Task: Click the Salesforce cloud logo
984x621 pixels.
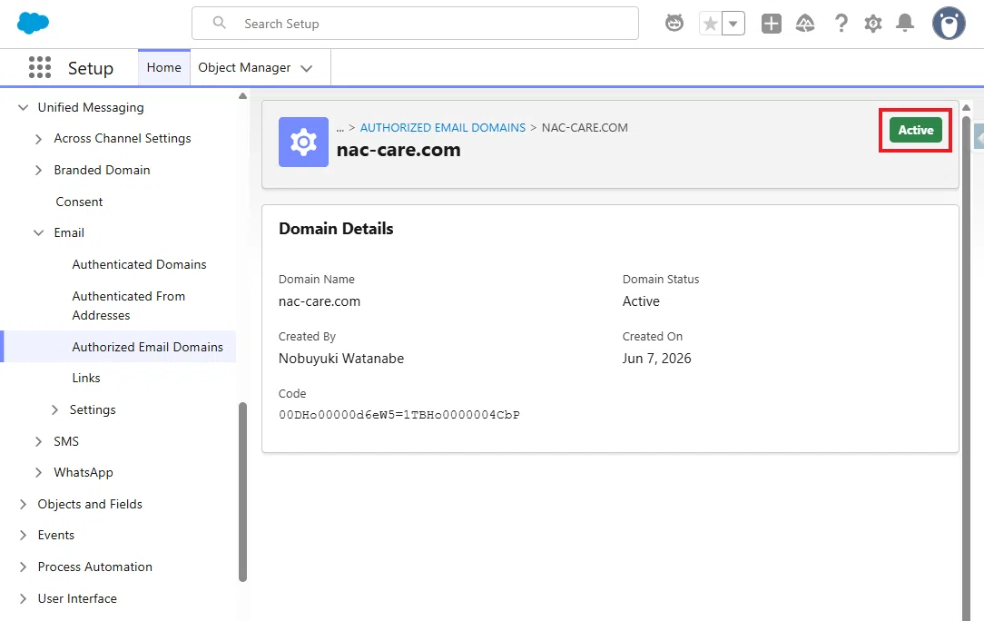Action: tap(33, 24)
